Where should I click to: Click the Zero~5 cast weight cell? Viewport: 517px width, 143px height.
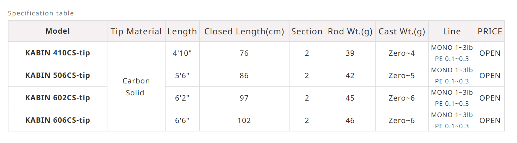pyautogui.click(x=401, y=76)
